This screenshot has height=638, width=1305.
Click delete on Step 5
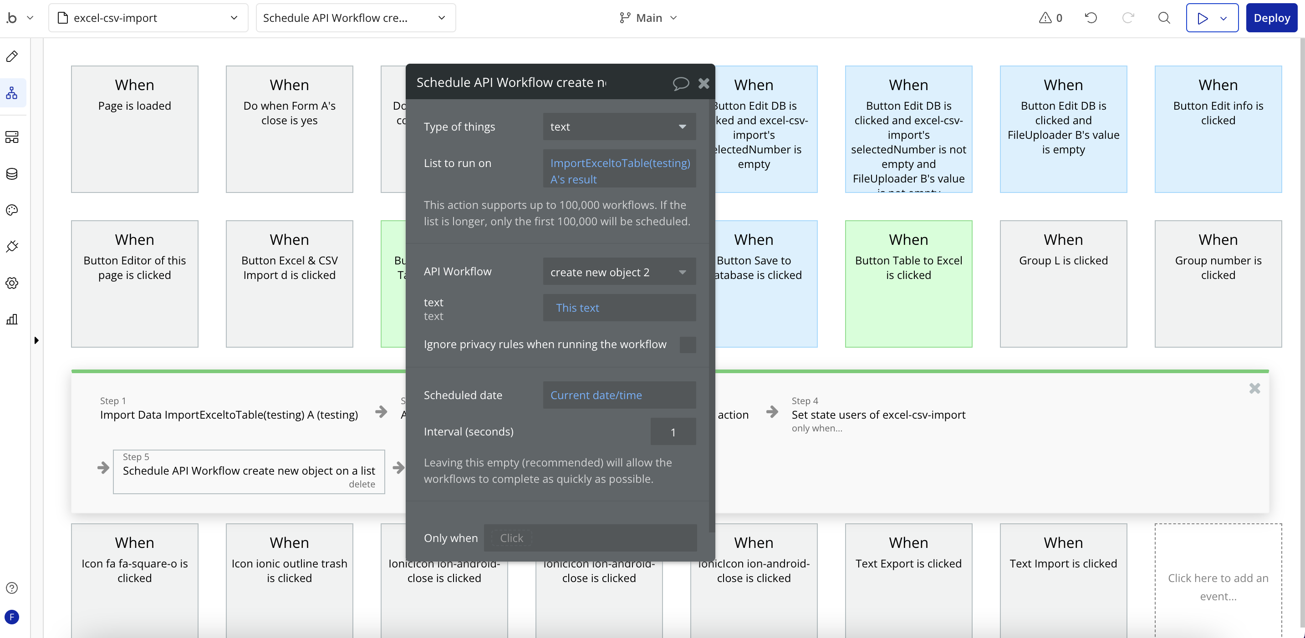[x=362, y=484]
